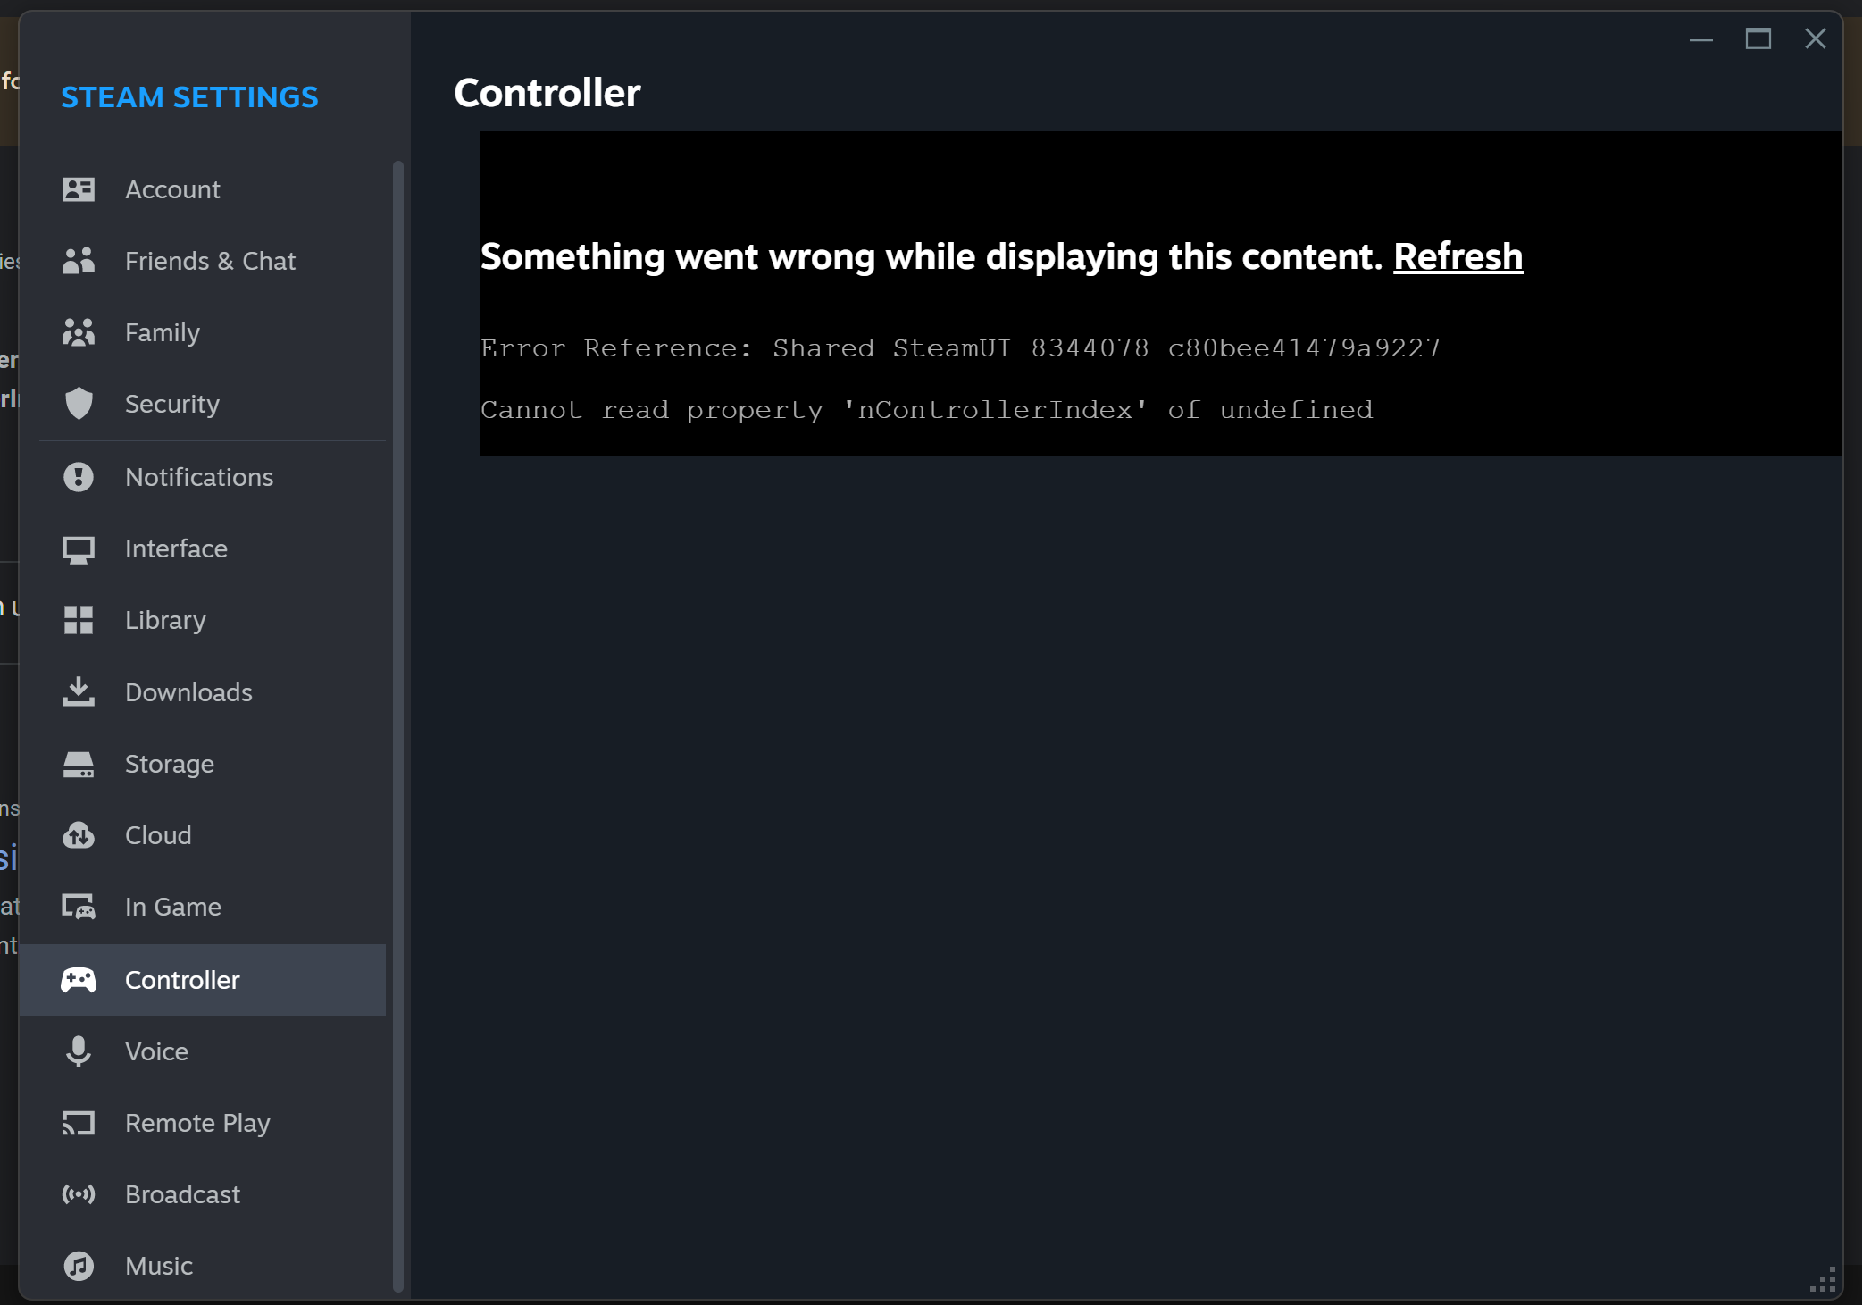Open Family settings via its icon
This screenshot has width=1863, height=1306.
tap(79, 332)
